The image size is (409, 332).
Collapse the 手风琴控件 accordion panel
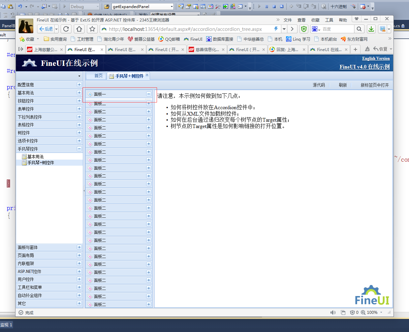79,149
